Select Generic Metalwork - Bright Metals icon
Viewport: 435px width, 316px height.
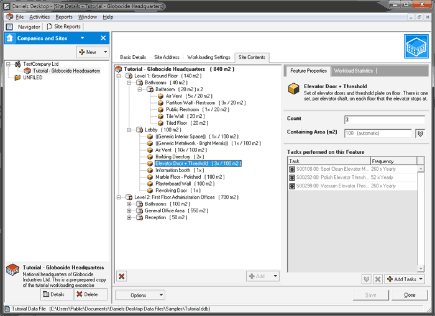tap(150, 143)
